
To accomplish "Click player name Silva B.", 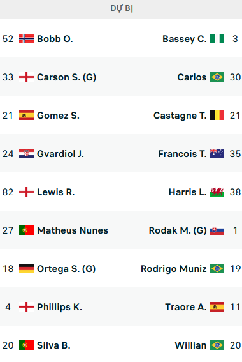I will (x=53, y=345).
